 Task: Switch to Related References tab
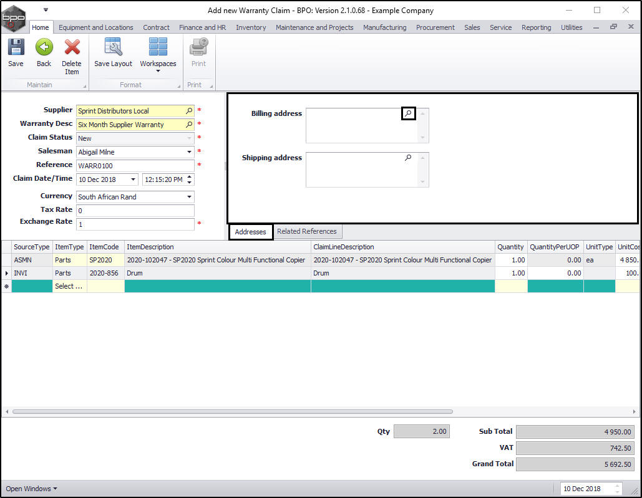(x=307, y=231)
